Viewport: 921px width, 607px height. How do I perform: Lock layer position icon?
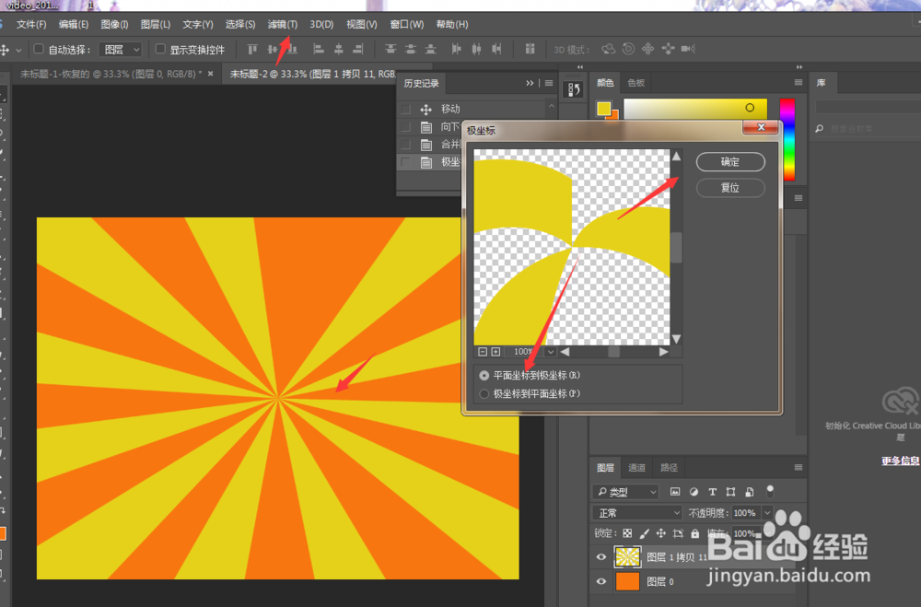[660, 533]
